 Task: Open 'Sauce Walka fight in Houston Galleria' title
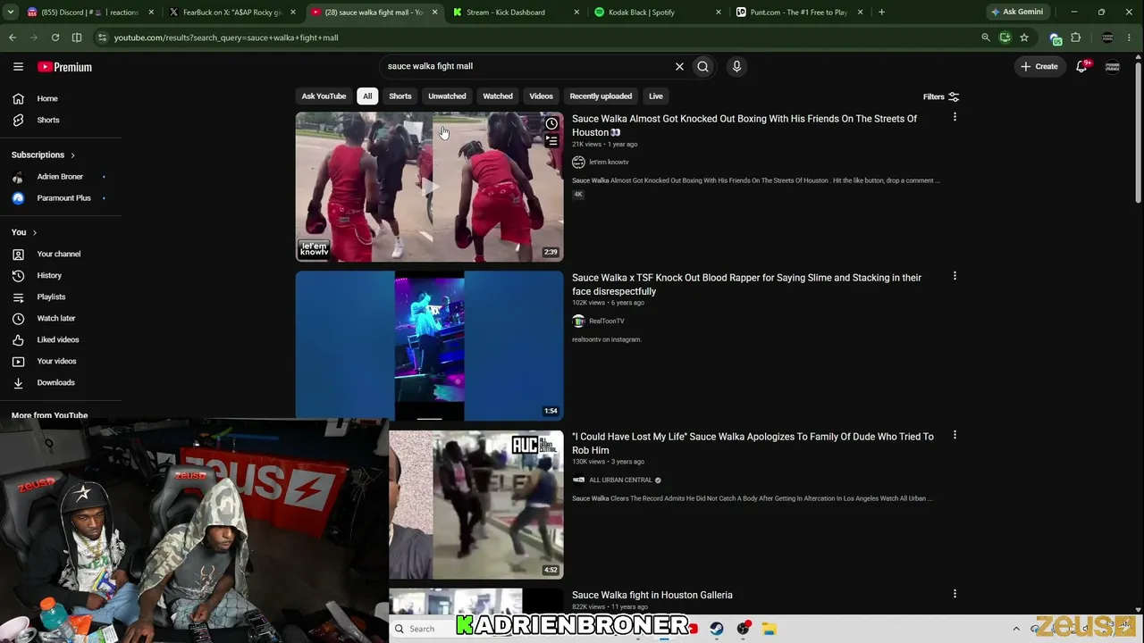point(652,595)
